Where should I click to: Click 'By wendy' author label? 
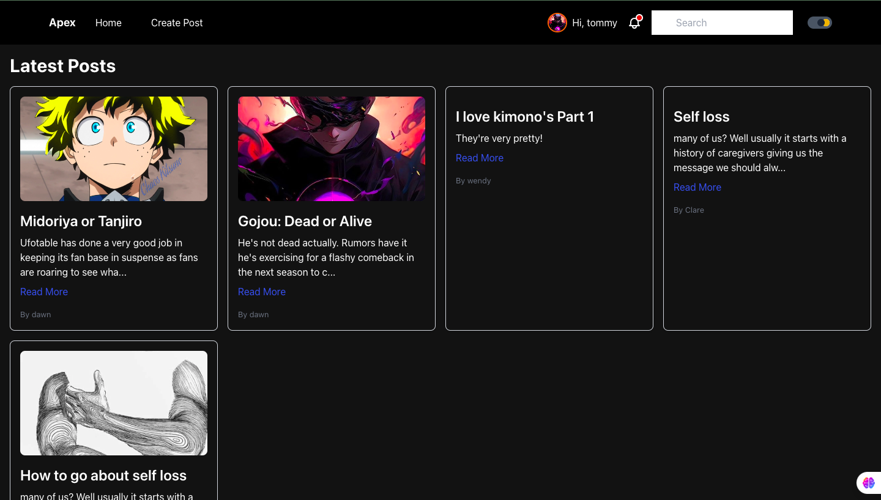[474, 180]
